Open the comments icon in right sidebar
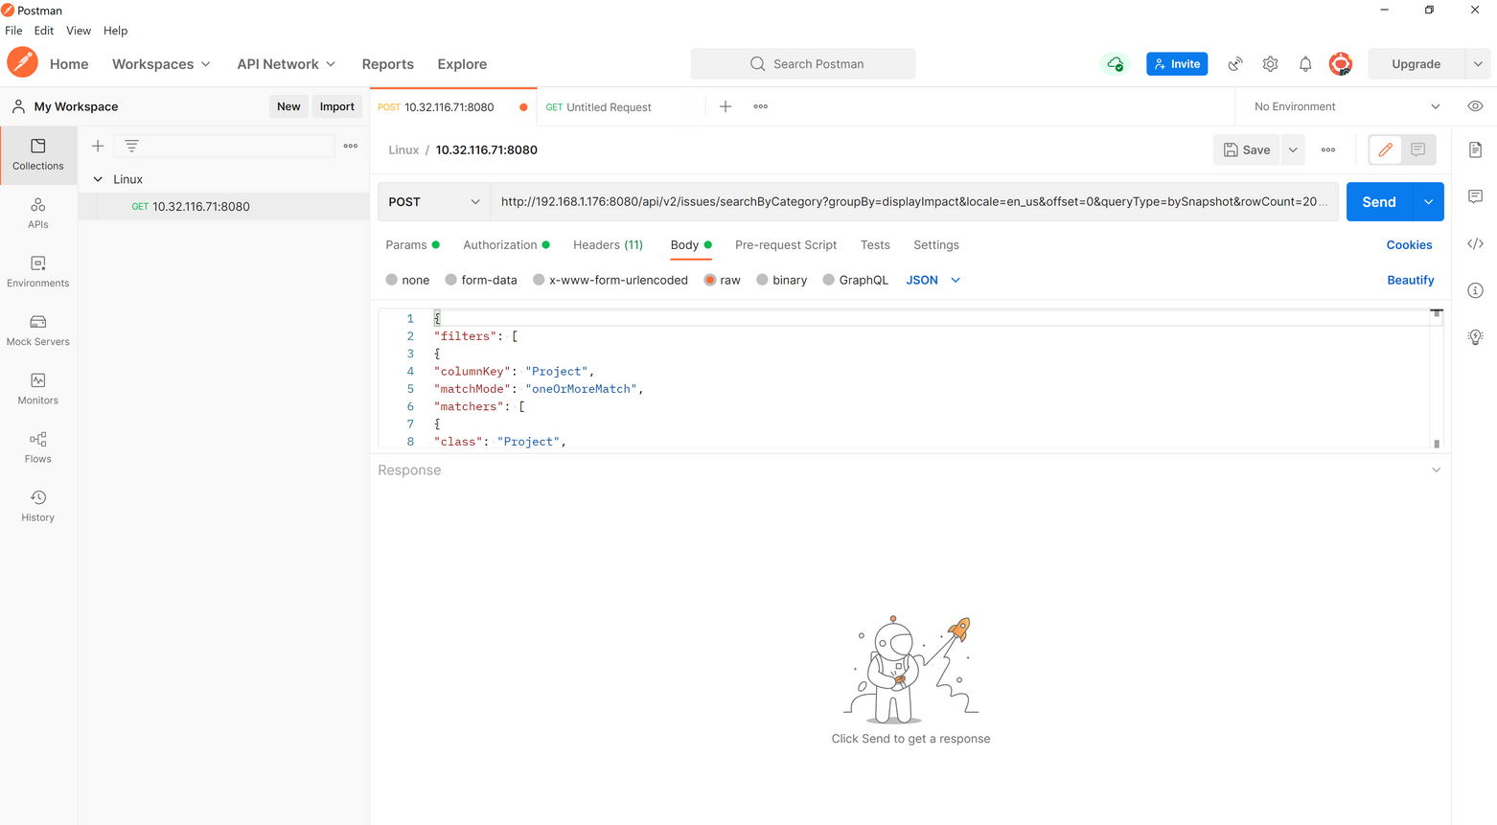Image resolution: width=1497 pixels, height=825 pixels. point(1475,196)
